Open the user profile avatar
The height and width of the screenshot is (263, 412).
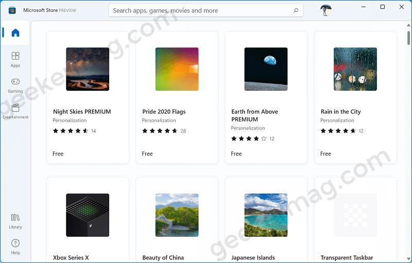click(326, 10)
